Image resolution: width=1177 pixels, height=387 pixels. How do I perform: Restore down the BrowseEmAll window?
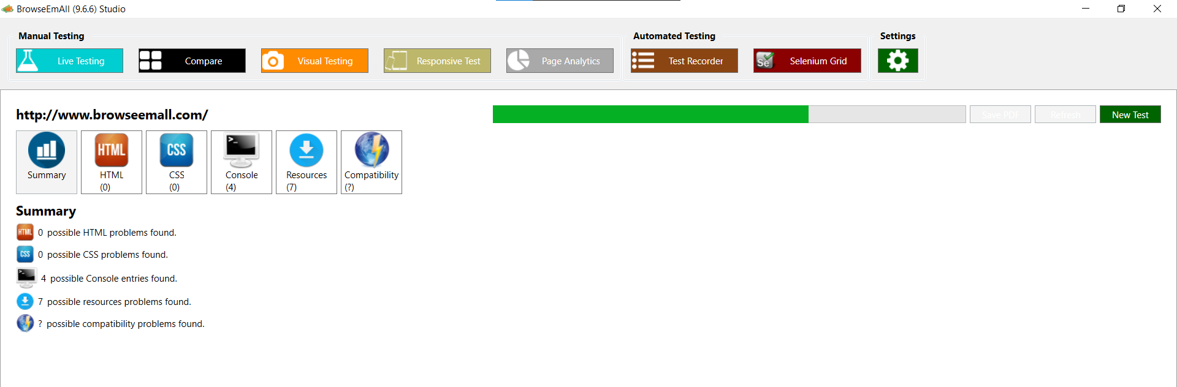(x=1121, y=9)
